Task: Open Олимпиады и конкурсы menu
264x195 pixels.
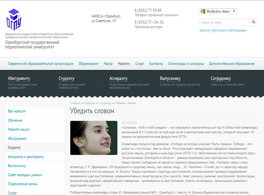Action: (186, 64)
